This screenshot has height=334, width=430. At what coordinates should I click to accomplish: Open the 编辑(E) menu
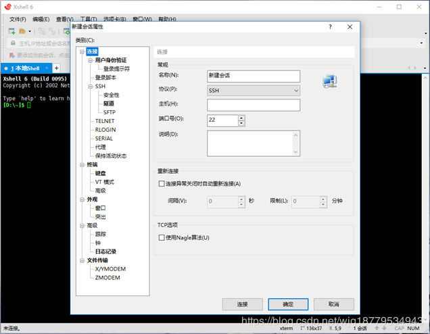pos(41,19)
